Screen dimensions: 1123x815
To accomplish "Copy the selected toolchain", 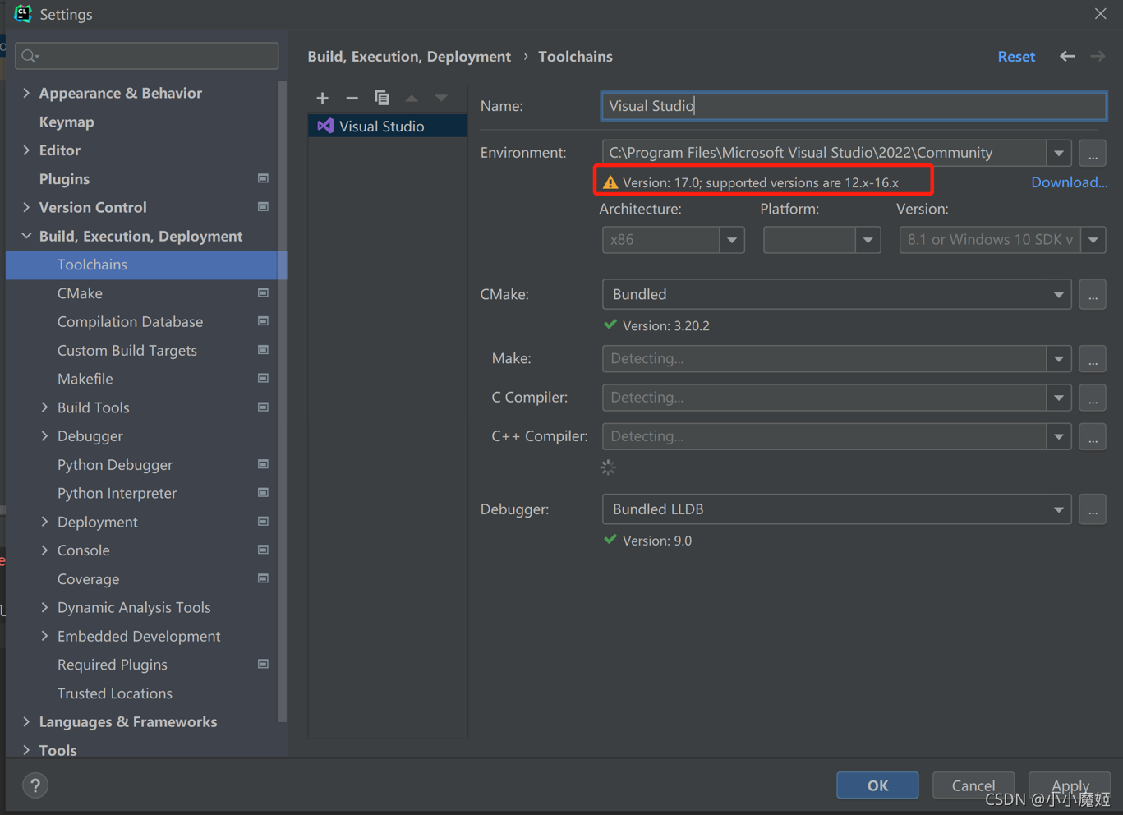I will click(x=382, y=98).
